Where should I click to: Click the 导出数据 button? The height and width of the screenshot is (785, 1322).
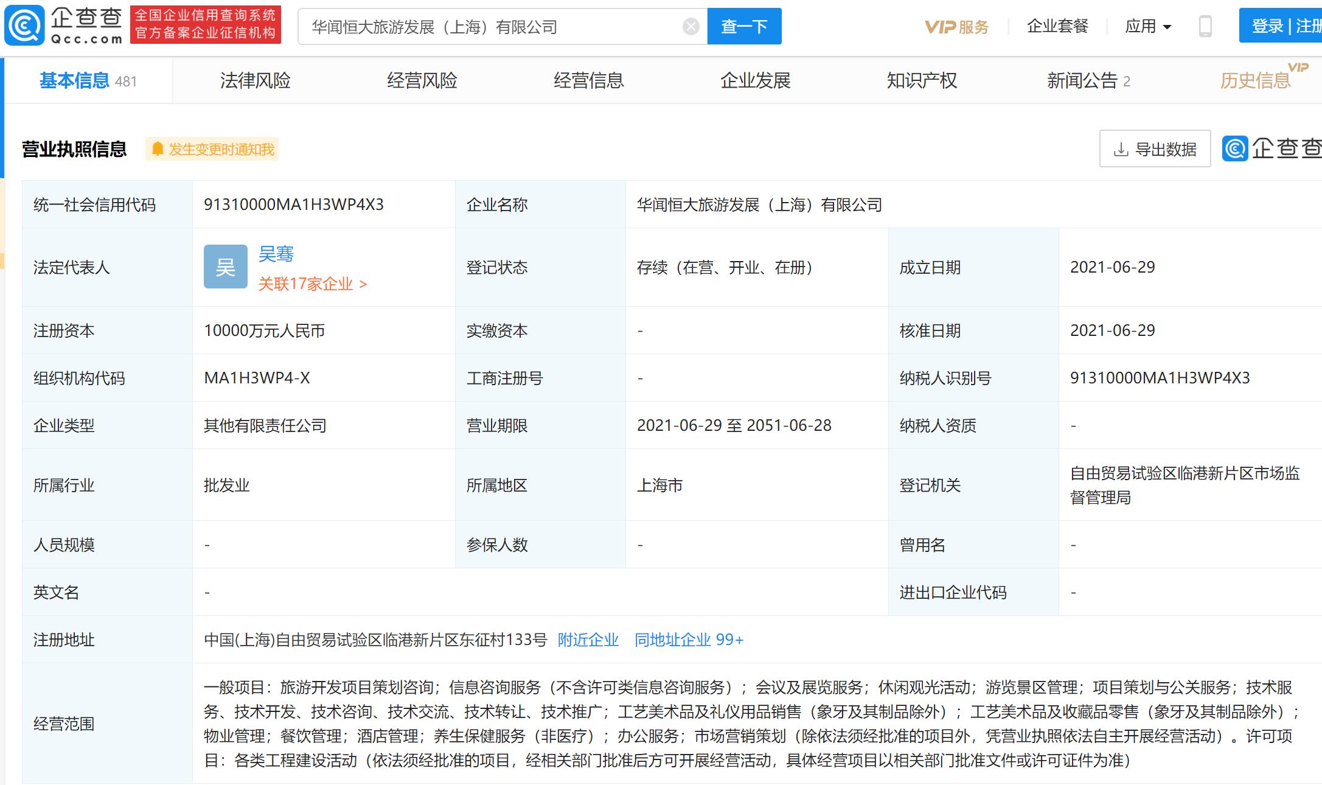[1154, 149]
